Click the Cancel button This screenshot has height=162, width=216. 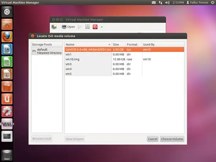[x=153, y=139]
